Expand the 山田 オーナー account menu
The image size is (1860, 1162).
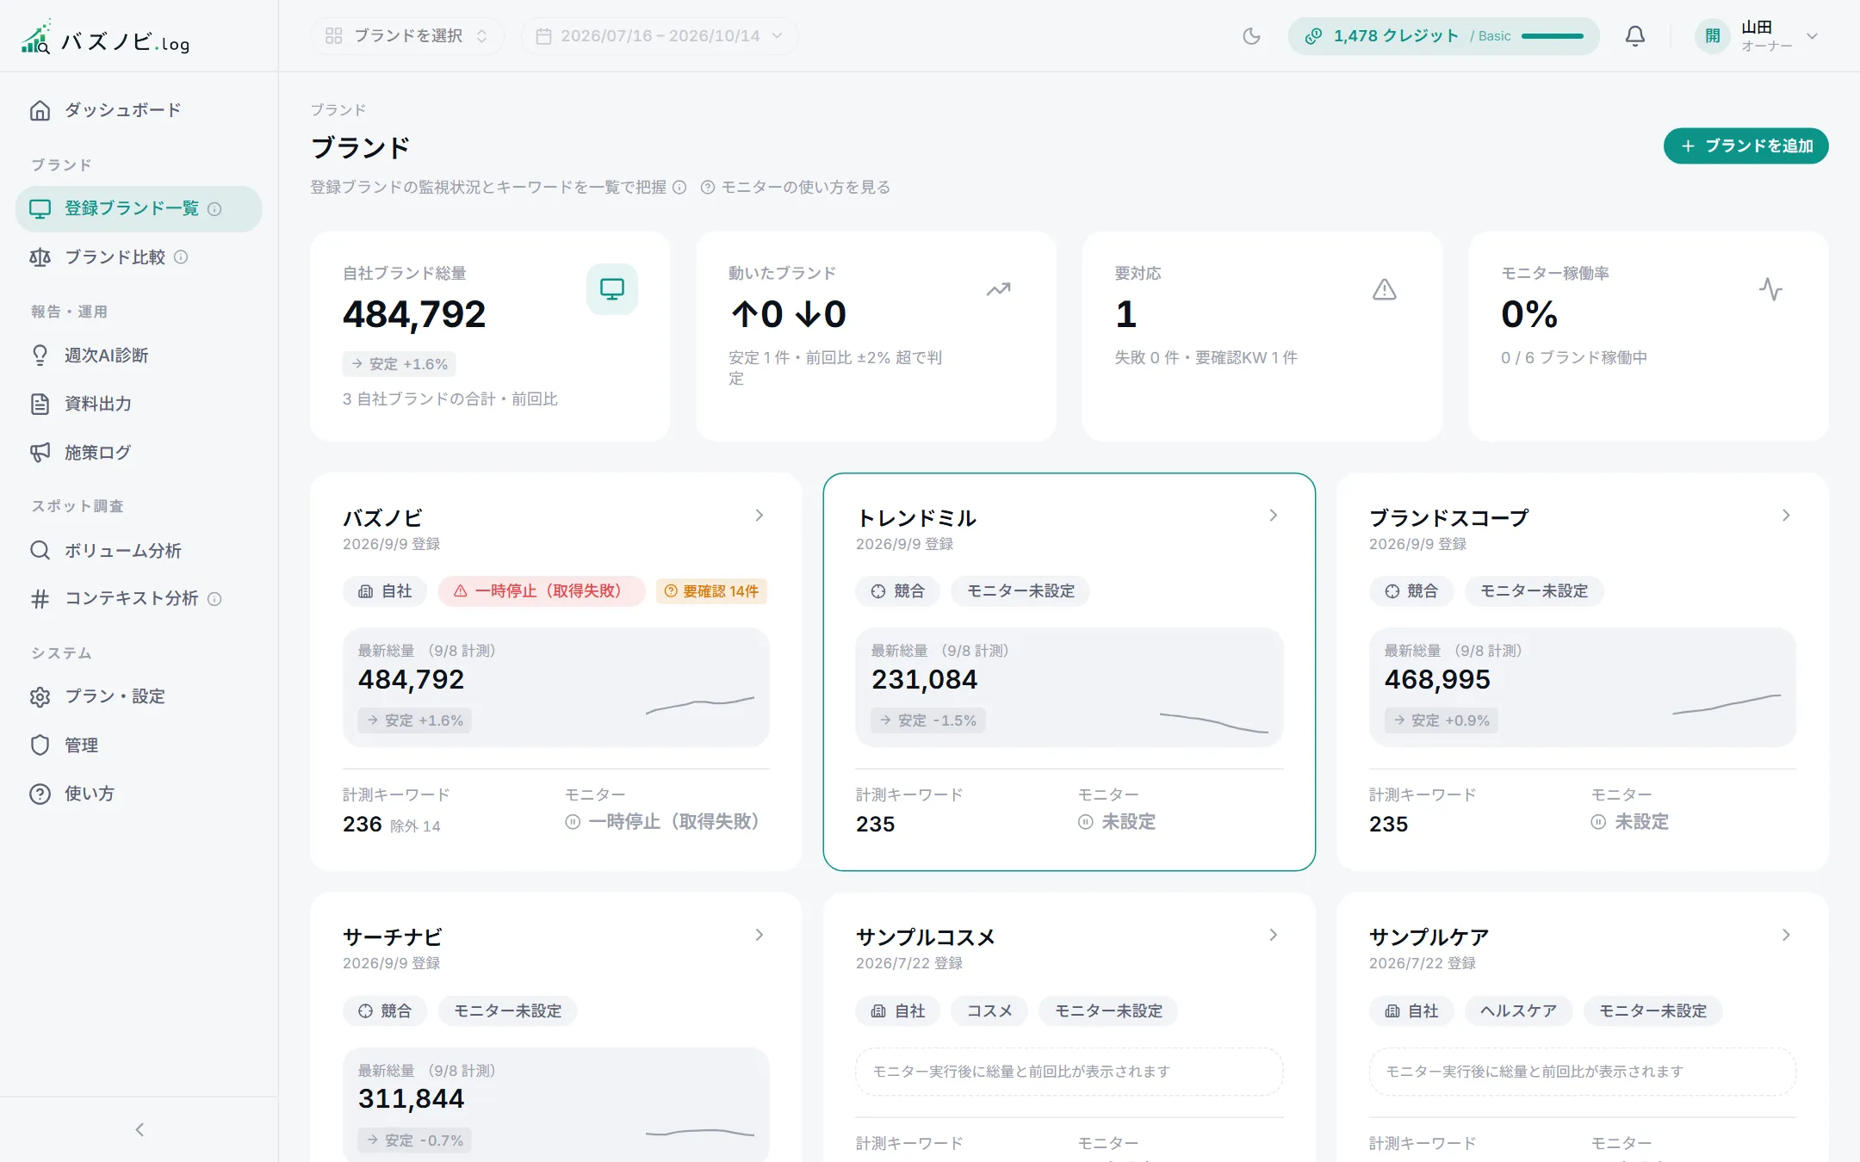[1758, 36]
